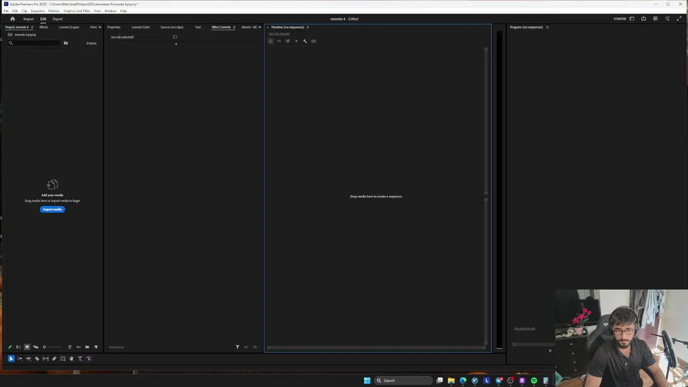This screenshot has height=387, width=688.
Task: Toggle project read/write green pencil icon
Action: pos(10,347)
